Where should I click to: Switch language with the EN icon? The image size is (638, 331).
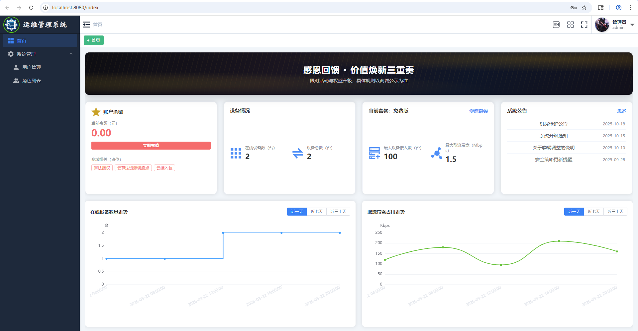click(556, 25)
